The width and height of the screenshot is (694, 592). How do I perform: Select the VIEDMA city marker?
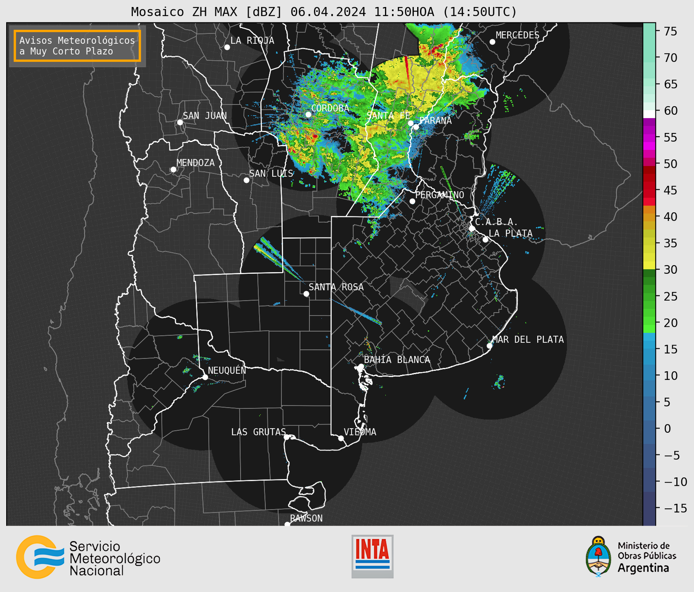pos(341,438)
